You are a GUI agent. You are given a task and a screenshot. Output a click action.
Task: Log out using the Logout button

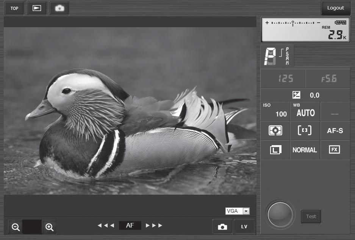pyautogui.click(x=336, y=8)
